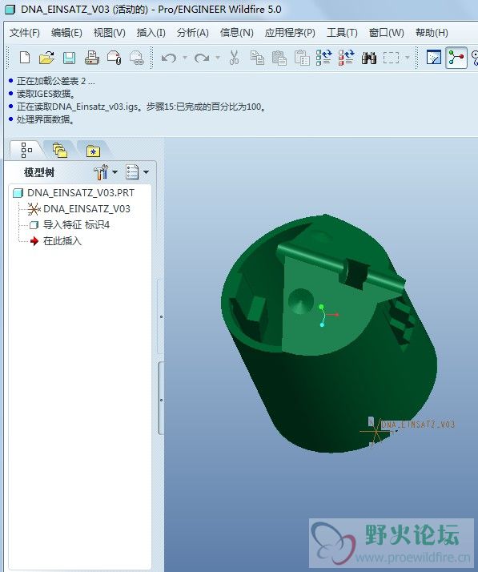
Task: Click the Paste icon
Action: [279, 58]
